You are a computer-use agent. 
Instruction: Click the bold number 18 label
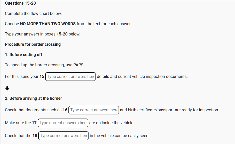coord(35,136)
